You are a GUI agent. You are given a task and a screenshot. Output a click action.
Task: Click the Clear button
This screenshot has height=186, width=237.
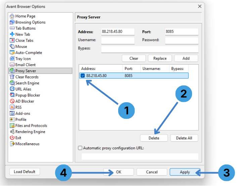(134, 58)
